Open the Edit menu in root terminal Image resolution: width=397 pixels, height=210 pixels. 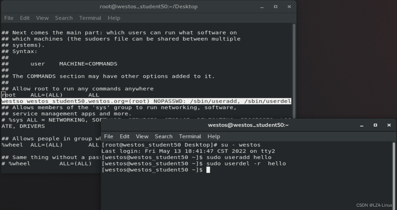pyautogui.click(x=25, y=18)
